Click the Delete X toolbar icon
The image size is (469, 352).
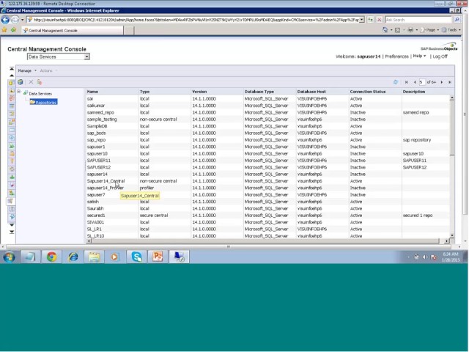[x=31, y=82]
